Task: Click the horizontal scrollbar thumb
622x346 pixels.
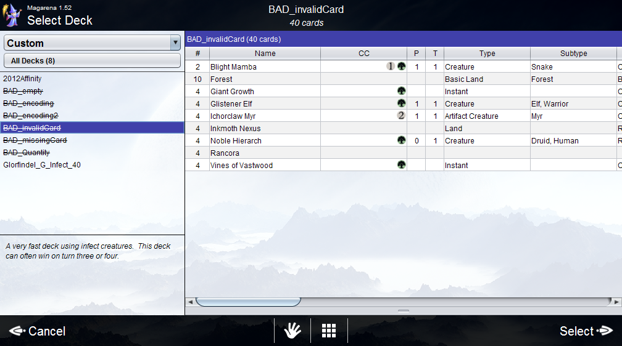Action: 248,302
